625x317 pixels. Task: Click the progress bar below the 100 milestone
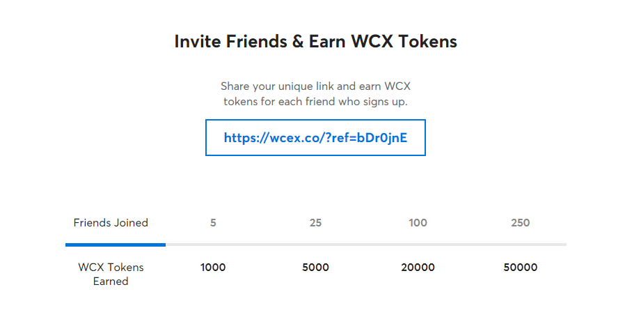pos(418,245)
